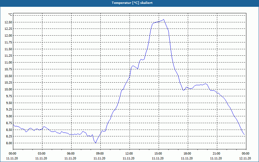Screen dimensions: 259x162
Task: Select the 11,50 axis value
Action: coord(8,49)
